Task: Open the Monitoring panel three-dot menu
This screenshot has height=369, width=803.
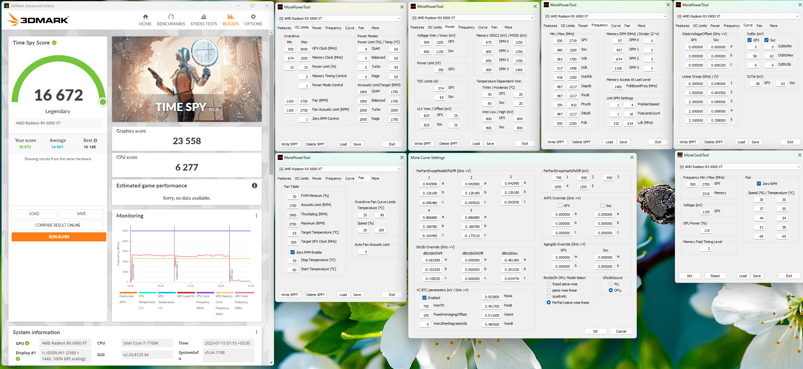Action: click(x=256, y=216)
